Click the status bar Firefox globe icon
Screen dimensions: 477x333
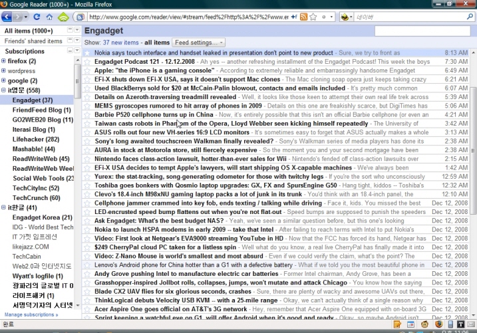coord(438,324)
